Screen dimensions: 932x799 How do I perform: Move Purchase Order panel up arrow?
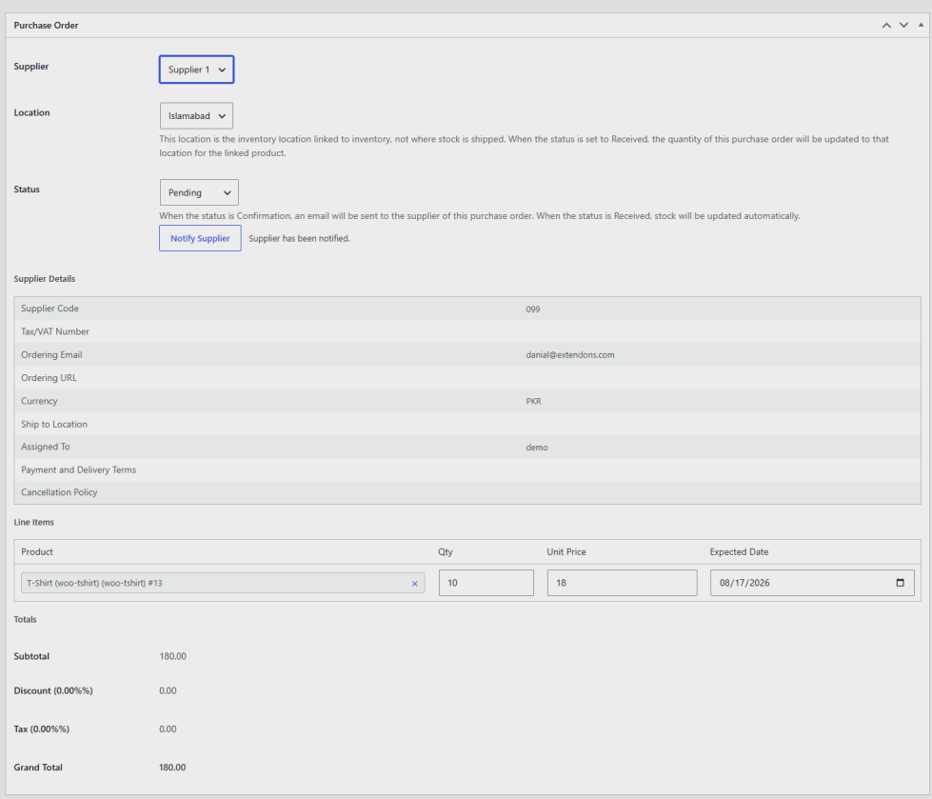(886, 25)
